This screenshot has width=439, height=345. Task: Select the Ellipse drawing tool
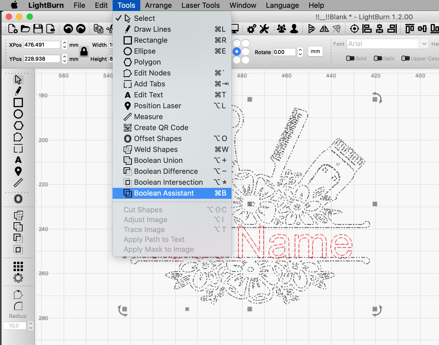point(18,114)
